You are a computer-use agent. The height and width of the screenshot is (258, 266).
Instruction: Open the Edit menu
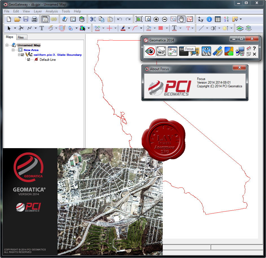(16, 11)
